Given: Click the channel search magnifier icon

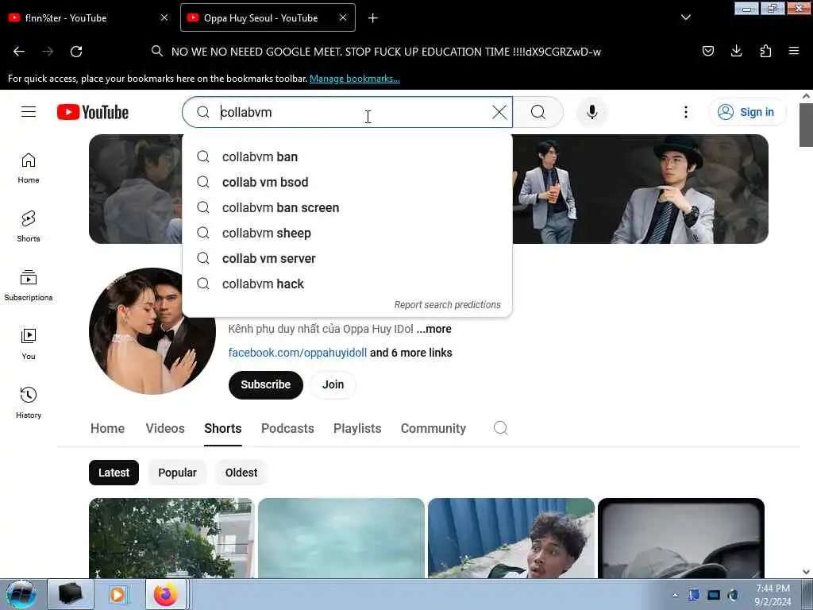Looking at the screenshot, I should click(x=500, y=428).
